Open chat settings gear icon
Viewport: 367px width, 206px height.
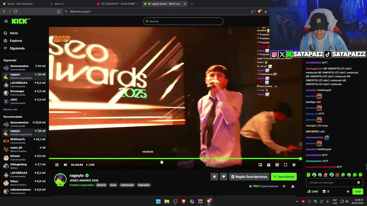point(348,192)
